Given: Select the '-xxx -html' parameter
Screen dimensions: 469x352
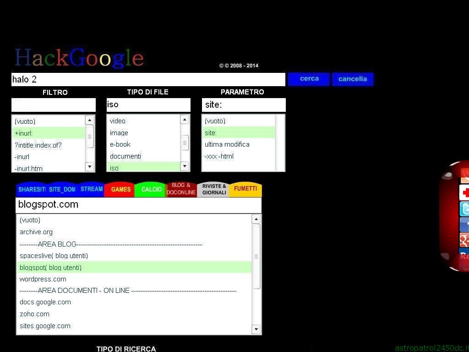Looking at the screenshot, I should pyautogui.click(x=239, y=156).
